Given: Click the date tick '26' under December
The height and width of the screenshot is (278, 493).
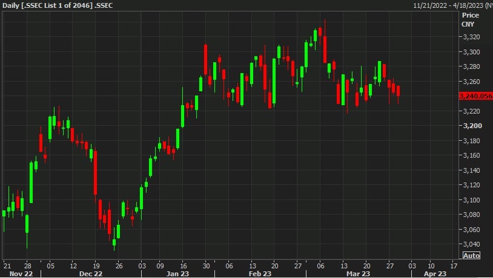Looking at the screenshot, I should pyautogui.click(x=119, y=266).
